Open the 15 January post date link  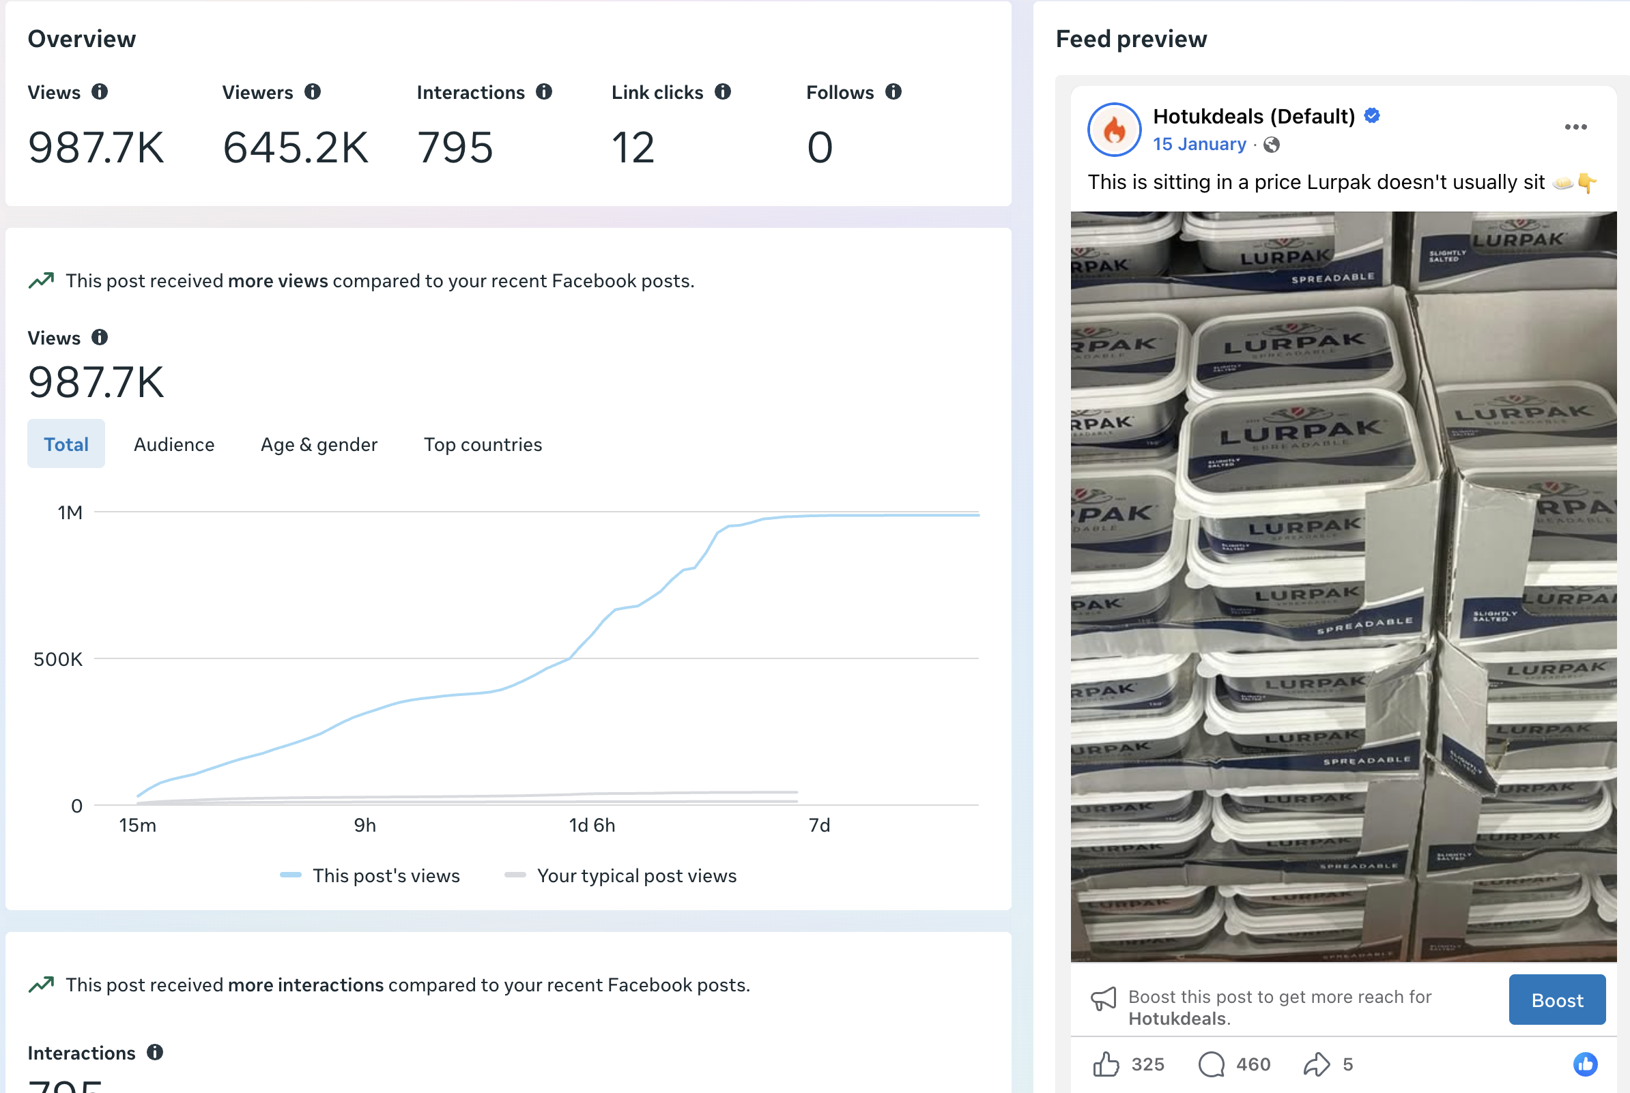1199,144
